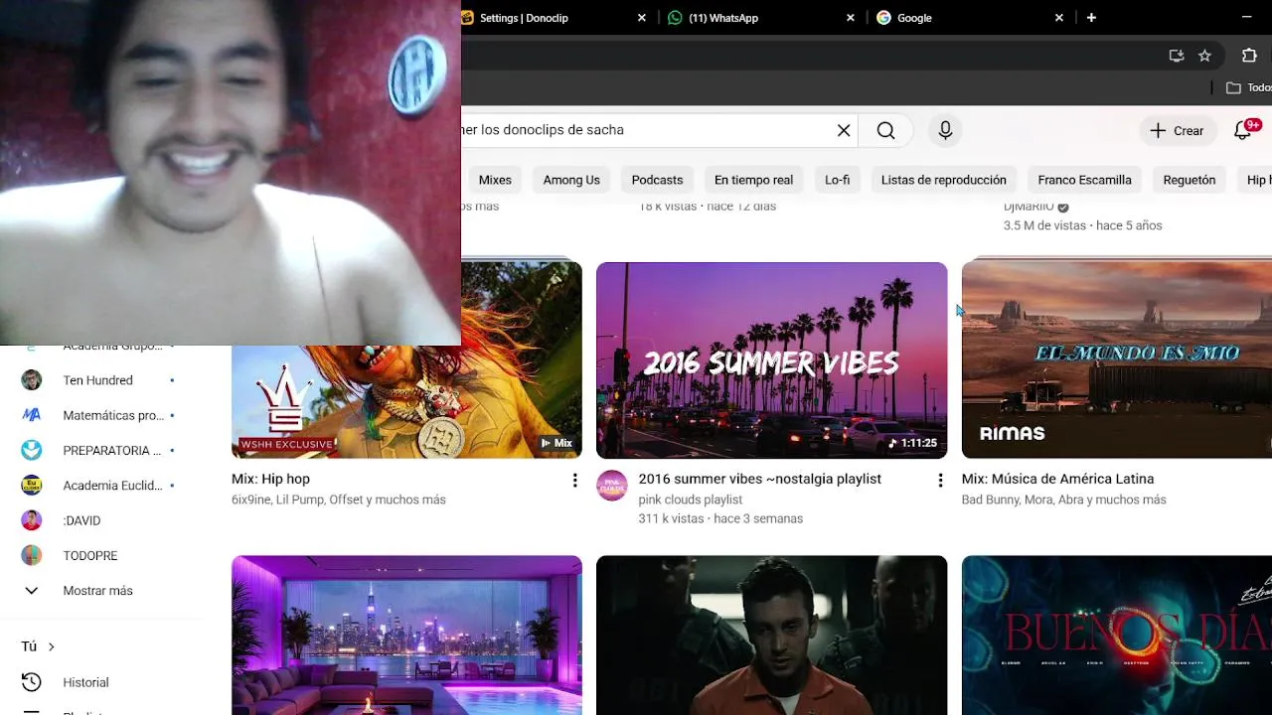This screenshot has width=1272, height=715.
Task: Open browser extensions puzzle icon
Action: (x=1249, y=56)
